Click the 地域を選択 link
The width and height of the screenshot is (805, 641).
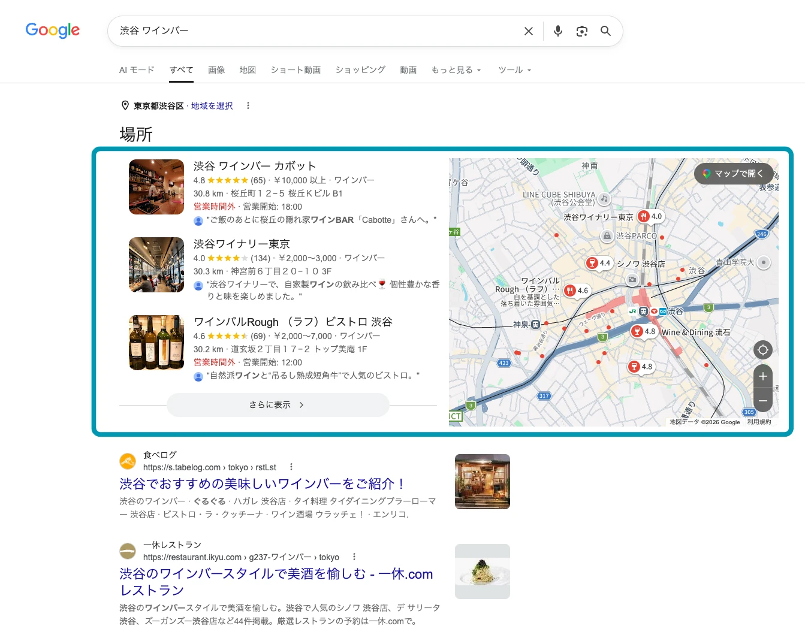(212, 106)
